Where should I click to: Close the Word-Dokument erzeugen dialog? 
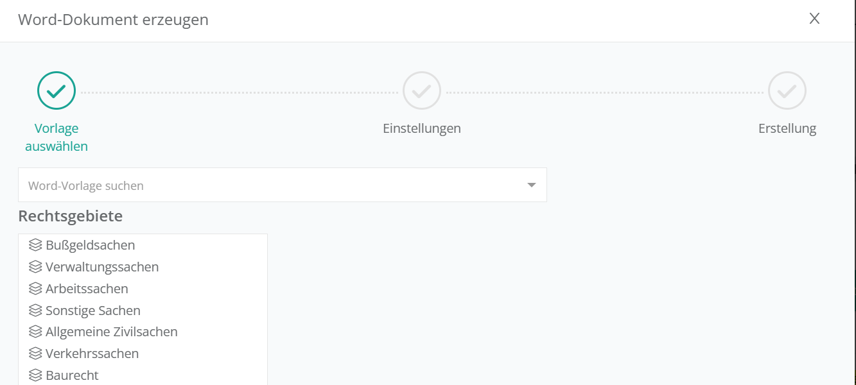(814, 19)
